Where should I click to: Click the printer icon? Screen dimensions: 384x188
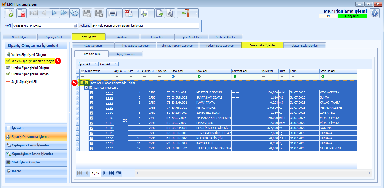[112, 13]
